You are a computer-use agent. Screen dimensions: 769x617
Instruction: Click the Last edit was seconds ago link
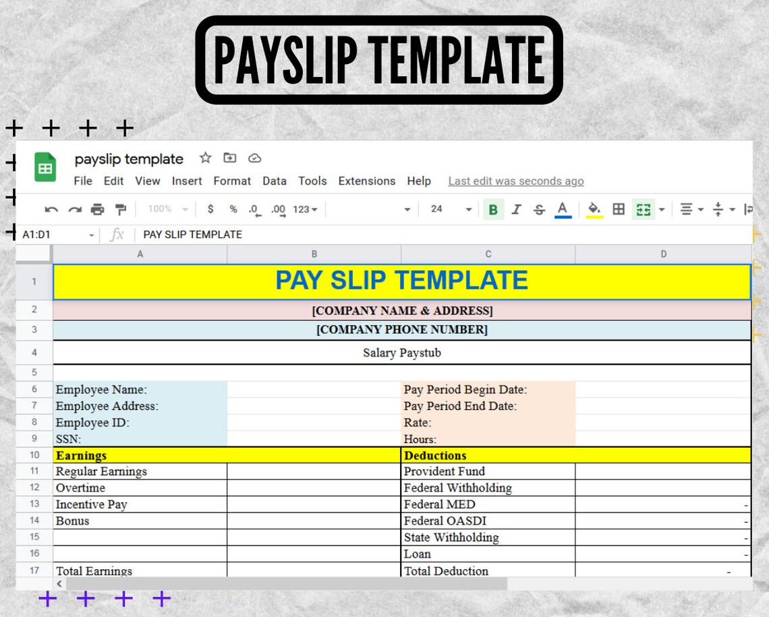coord(515,181)
